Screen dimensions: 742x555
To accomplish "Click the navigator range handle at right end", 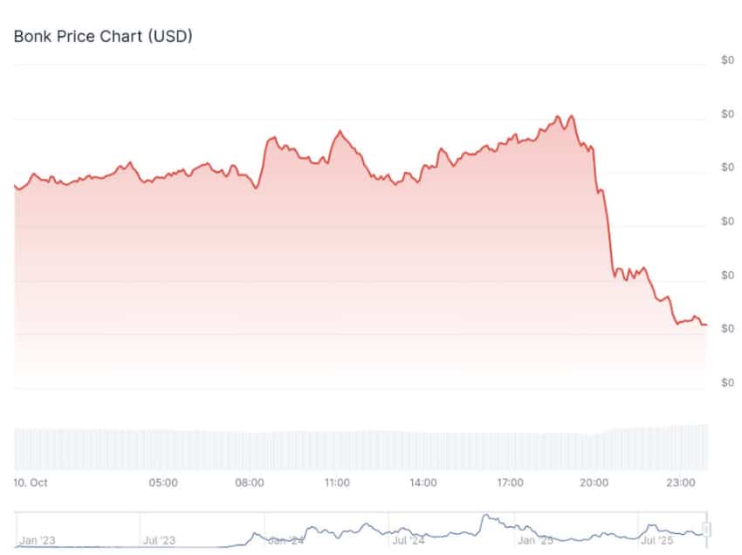I will tap(708, 529).
